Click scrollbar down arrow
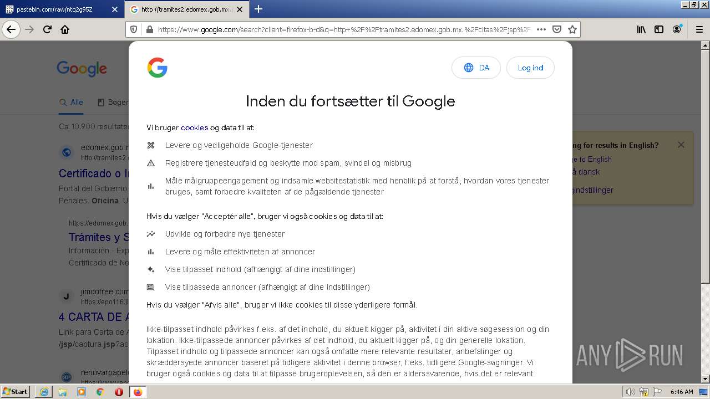 tap(705, 379)
